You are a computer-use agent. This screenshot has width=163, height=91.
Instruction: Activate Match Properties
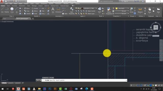pos(109,11)
